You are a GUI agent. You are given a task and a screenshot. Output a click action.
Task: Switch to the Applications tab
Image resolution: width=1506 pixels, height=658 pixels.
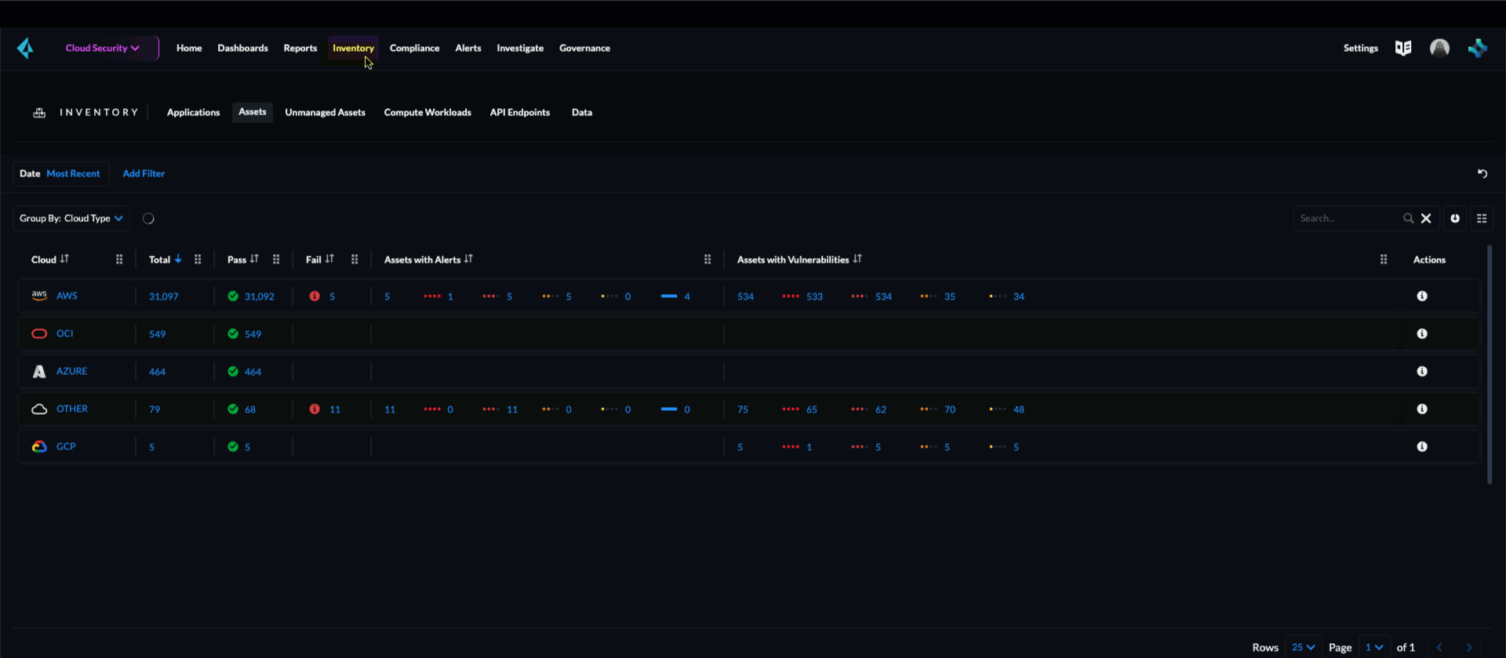193,112
